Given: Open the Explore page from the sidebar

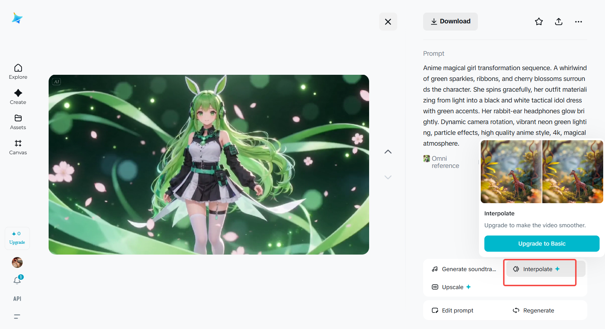Looking at the screenshot, I should 18,72.
